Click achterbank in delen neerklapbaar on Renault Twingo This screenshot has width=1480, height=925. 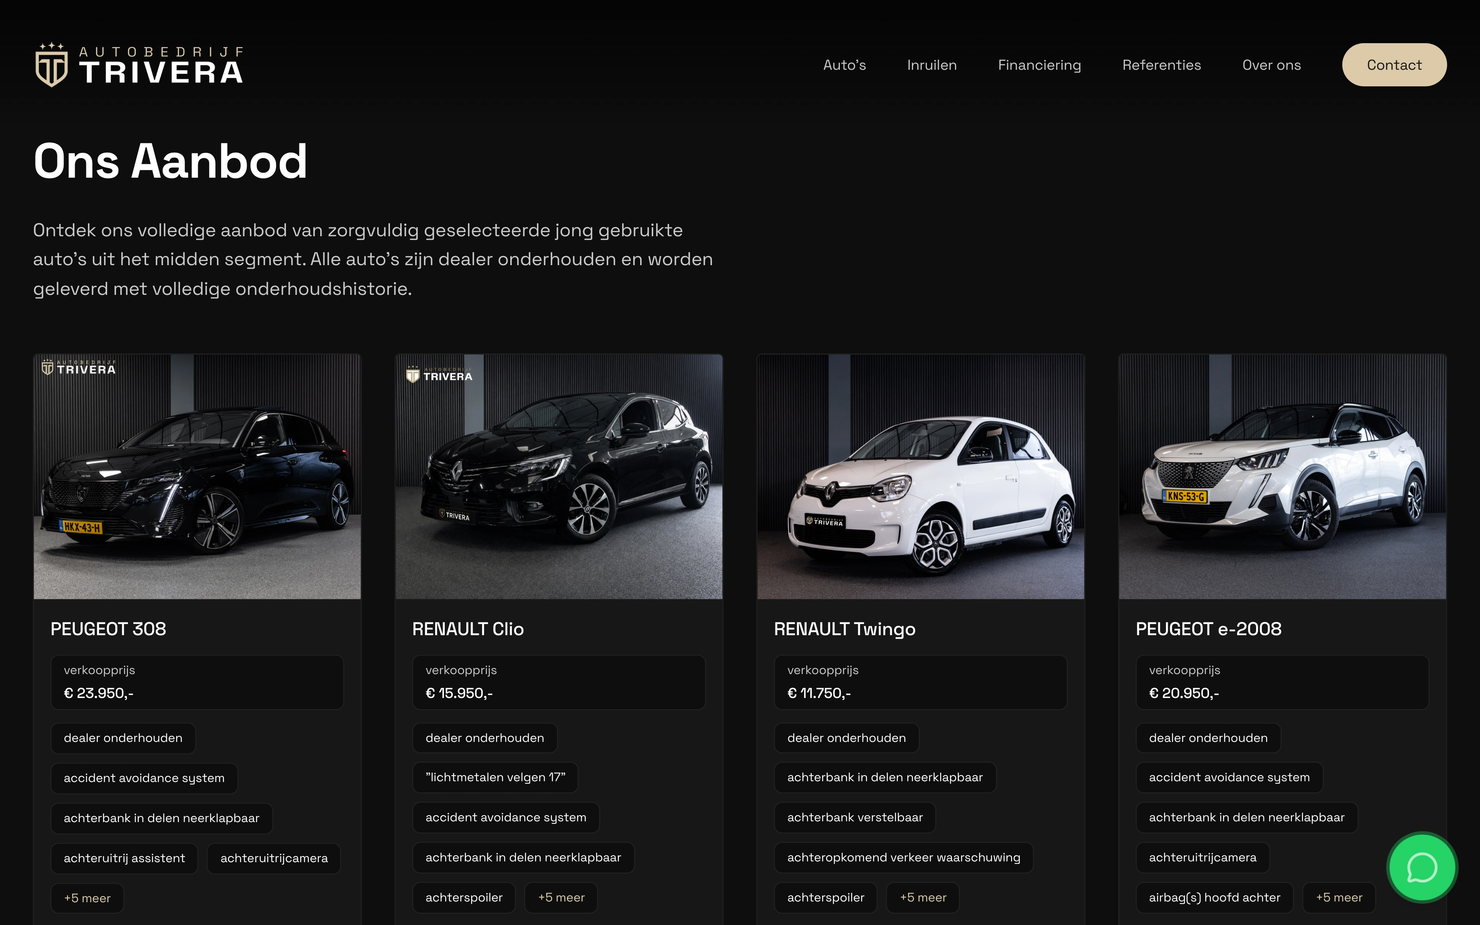(x=885, y=777)
